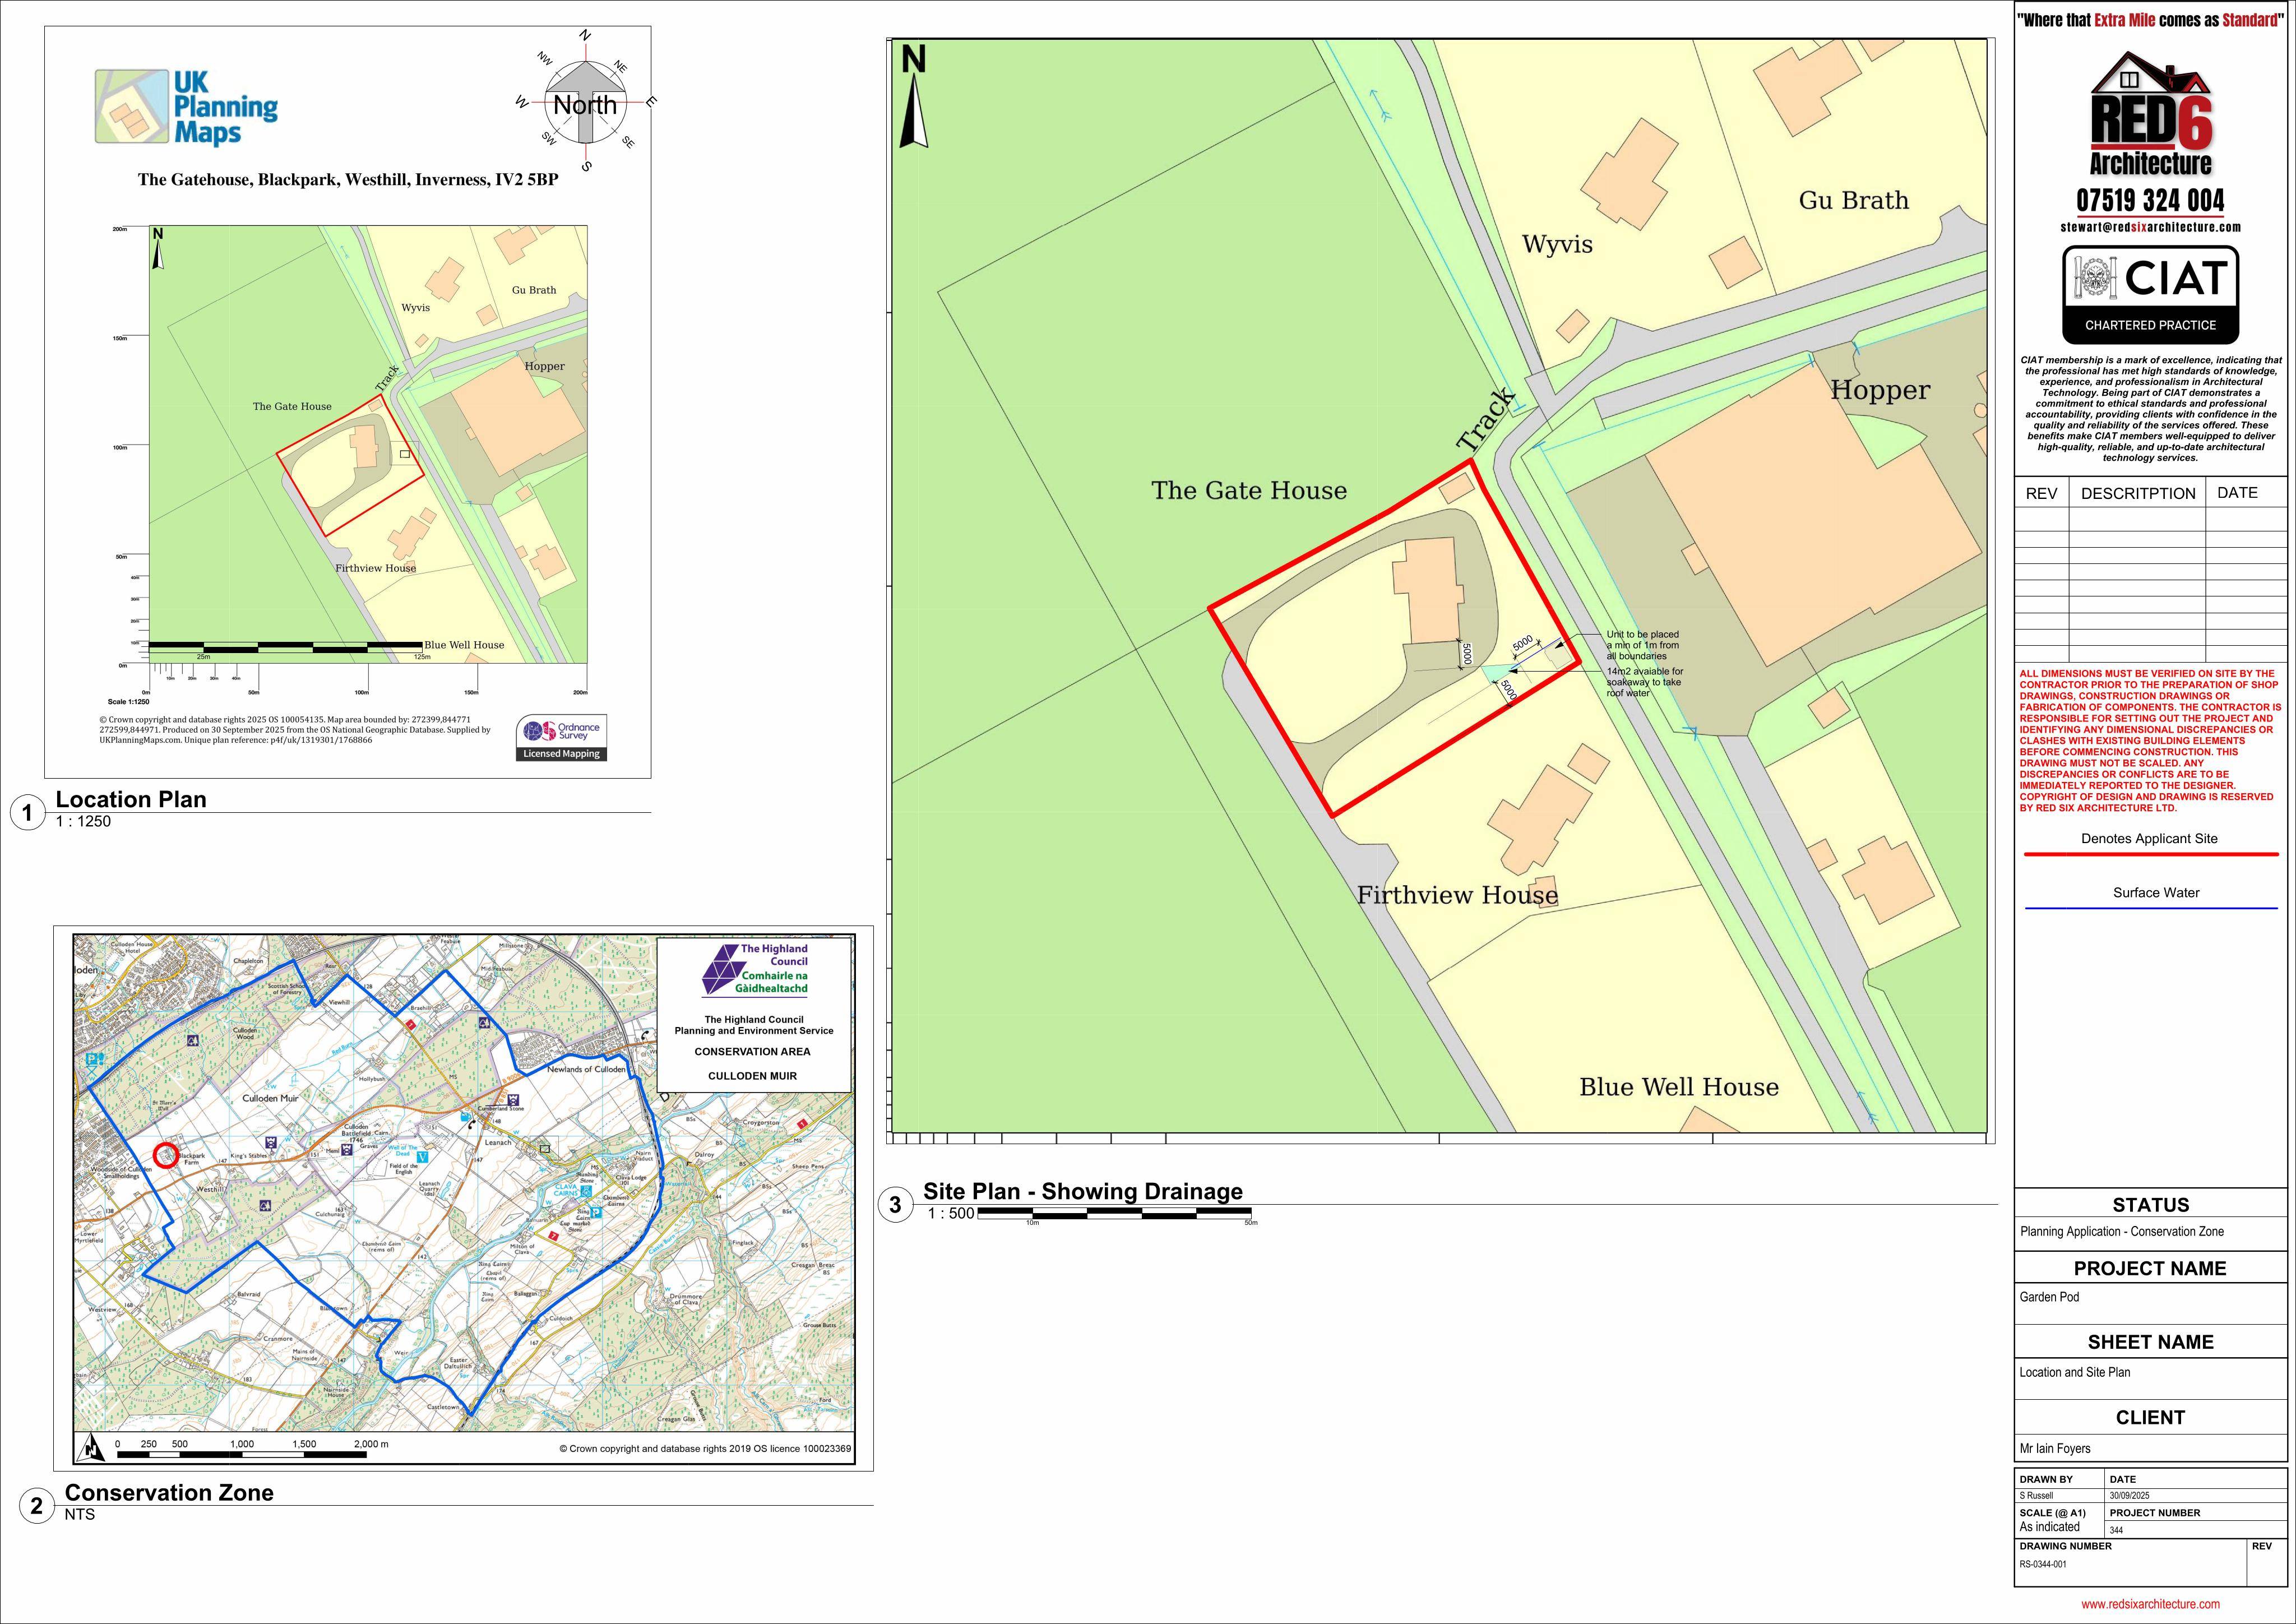Image resolution: width=2296 pixels, height=1624 pixels.
Task: Click the Highland Council logo
Action: point(755,969)
